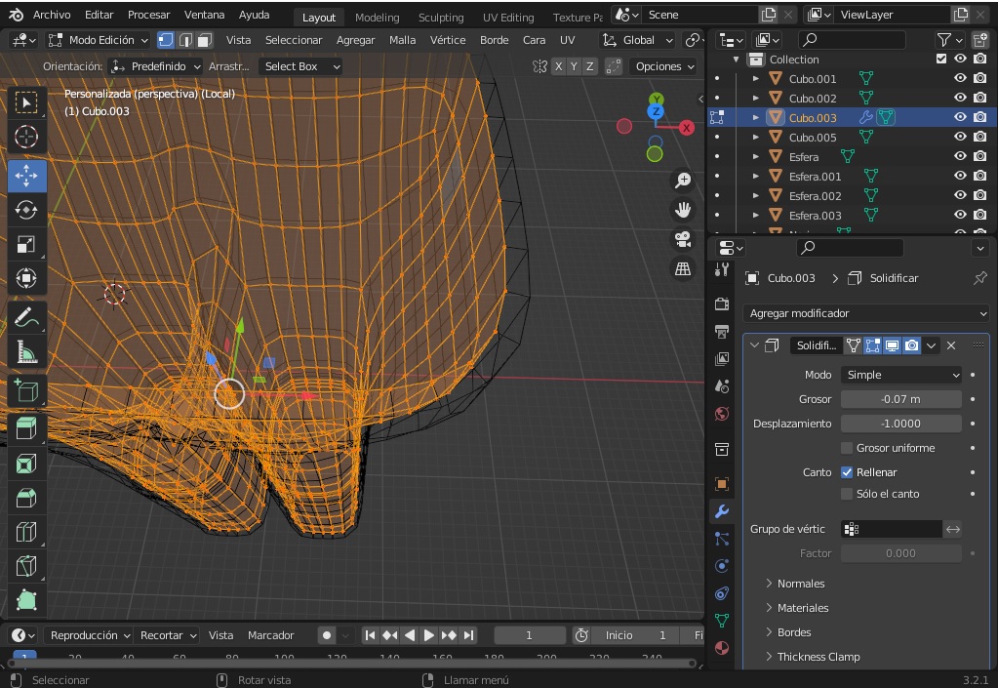998x688 pixels.
Task: Click the Cursor tool icon
Action: [x=26, y=137]
